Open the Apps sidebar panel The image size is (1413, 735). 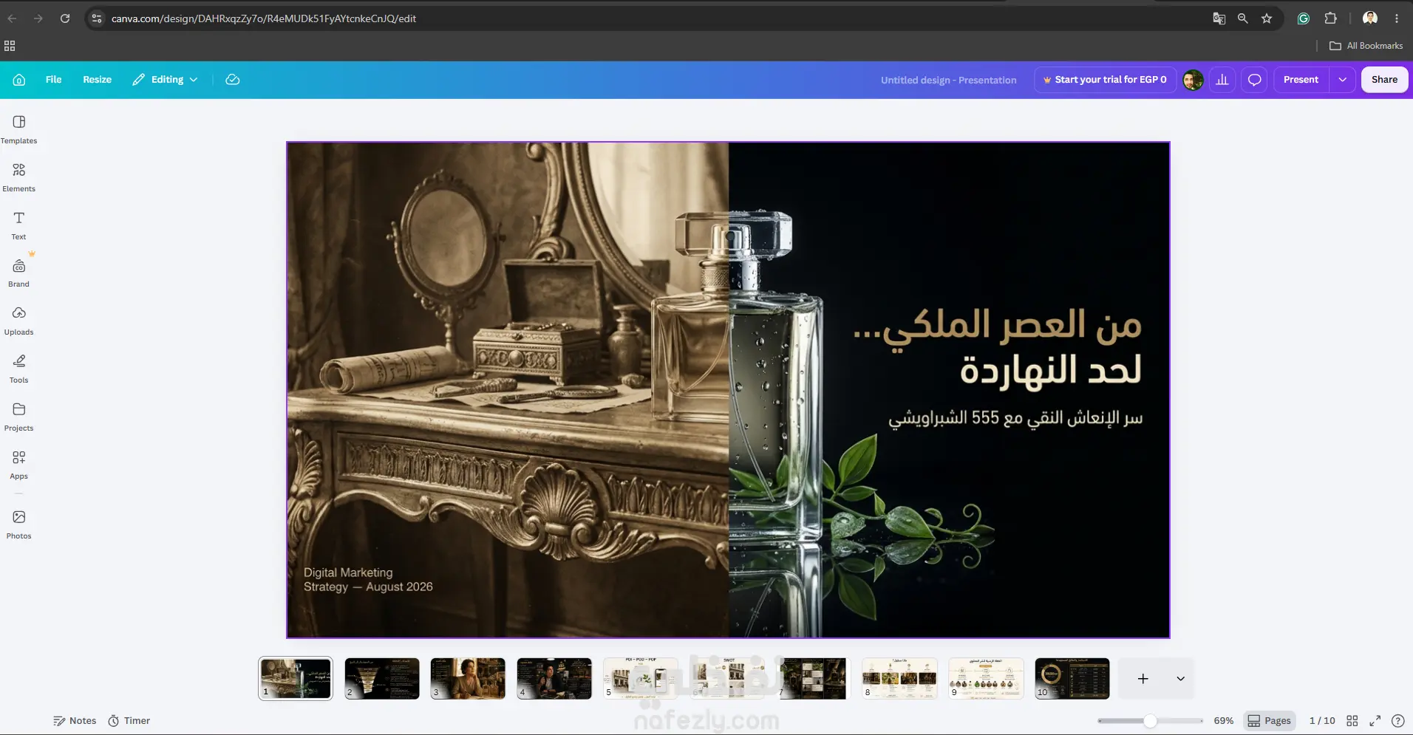click(x=19, y=465)
